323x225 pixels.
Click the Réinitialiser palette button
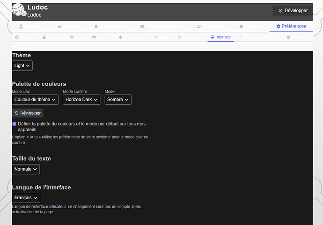pos(28,113)
